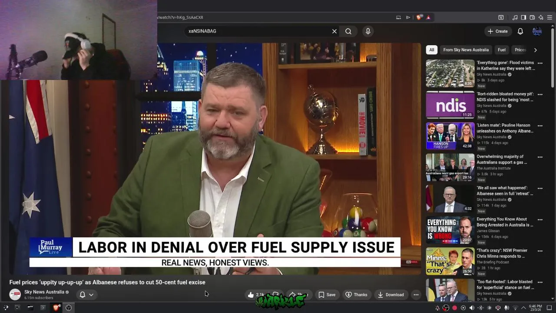Open 'That's crazy' Chris Minns video thumbnail

click(x=450, y=261)
